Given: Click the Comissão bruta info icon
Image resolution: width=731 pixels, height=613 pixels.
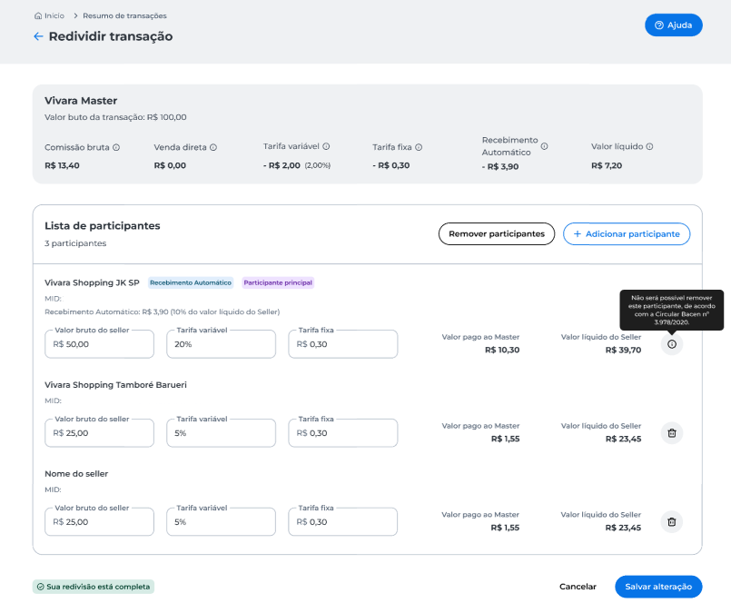Looking at the screenshot, I should coord(116,147).
